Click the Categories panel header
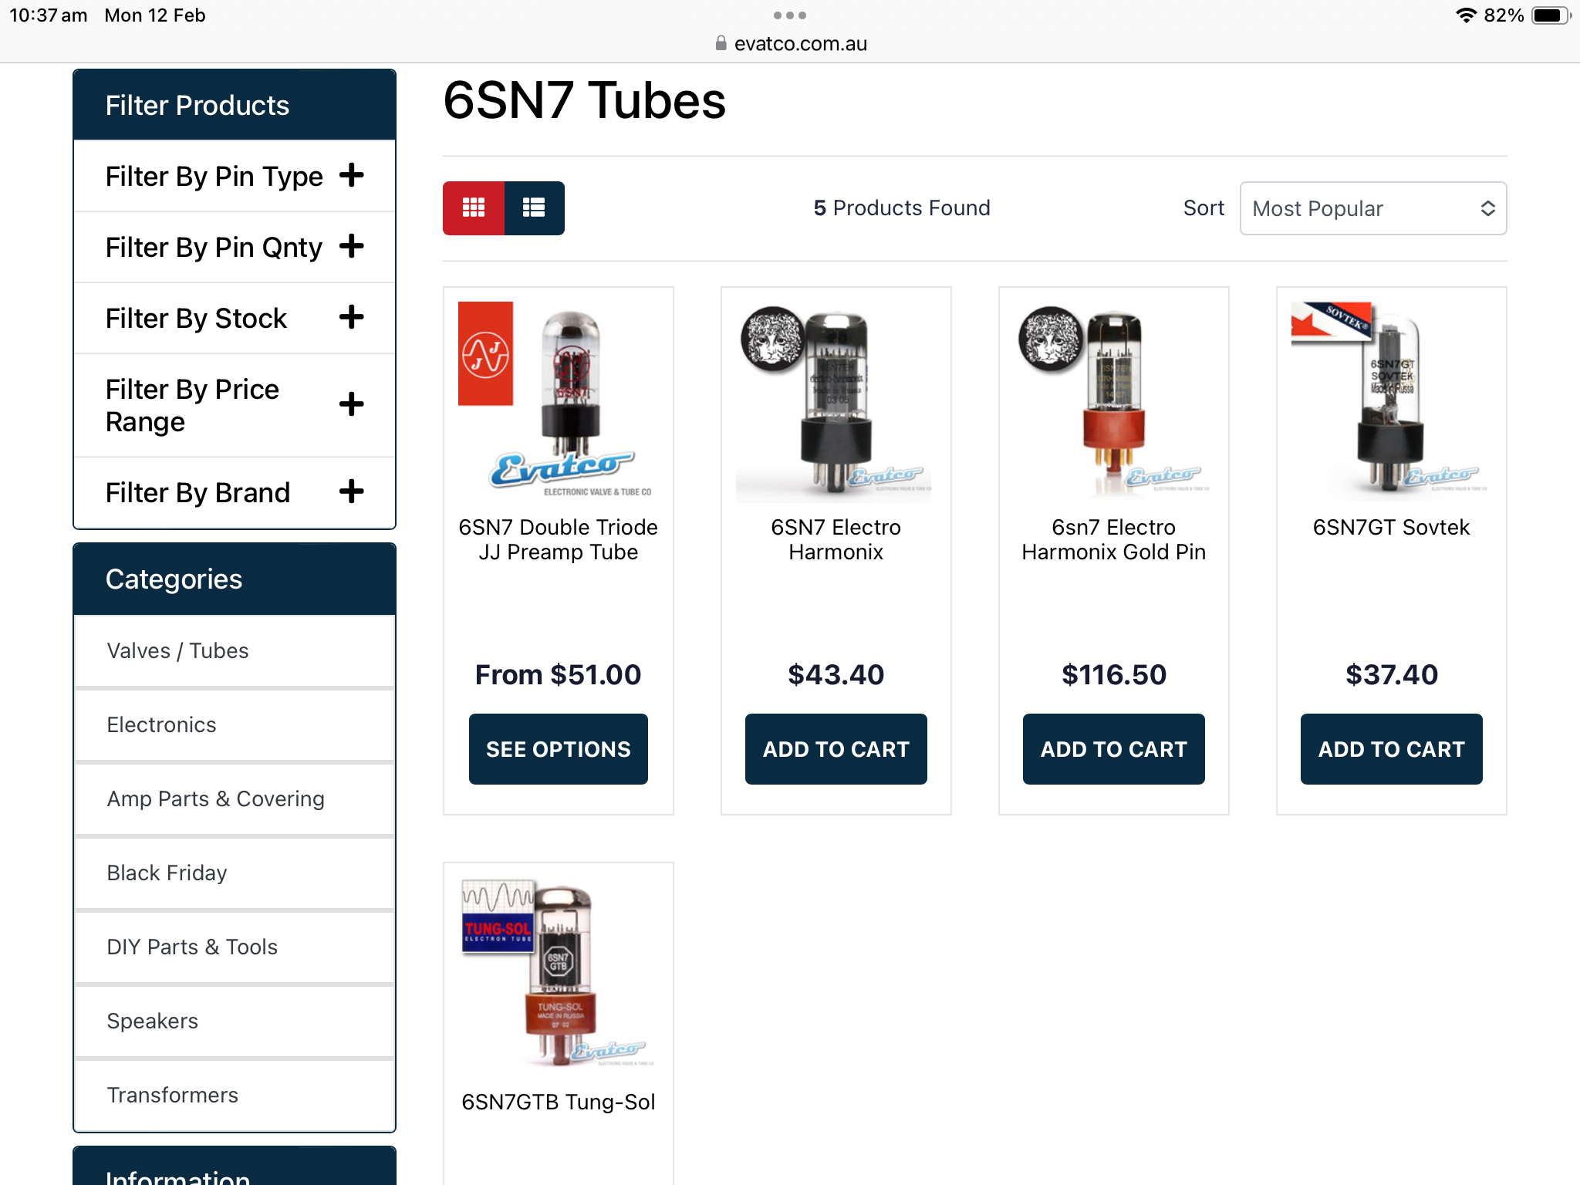 tap(235, 579)
